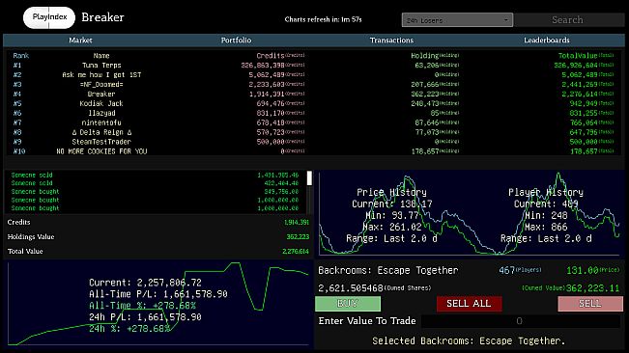Click the Name column header

pos(101,56)
